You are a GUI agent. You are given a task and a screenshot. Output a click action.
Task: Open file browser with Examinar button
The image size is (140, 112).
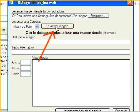[98, 16]
